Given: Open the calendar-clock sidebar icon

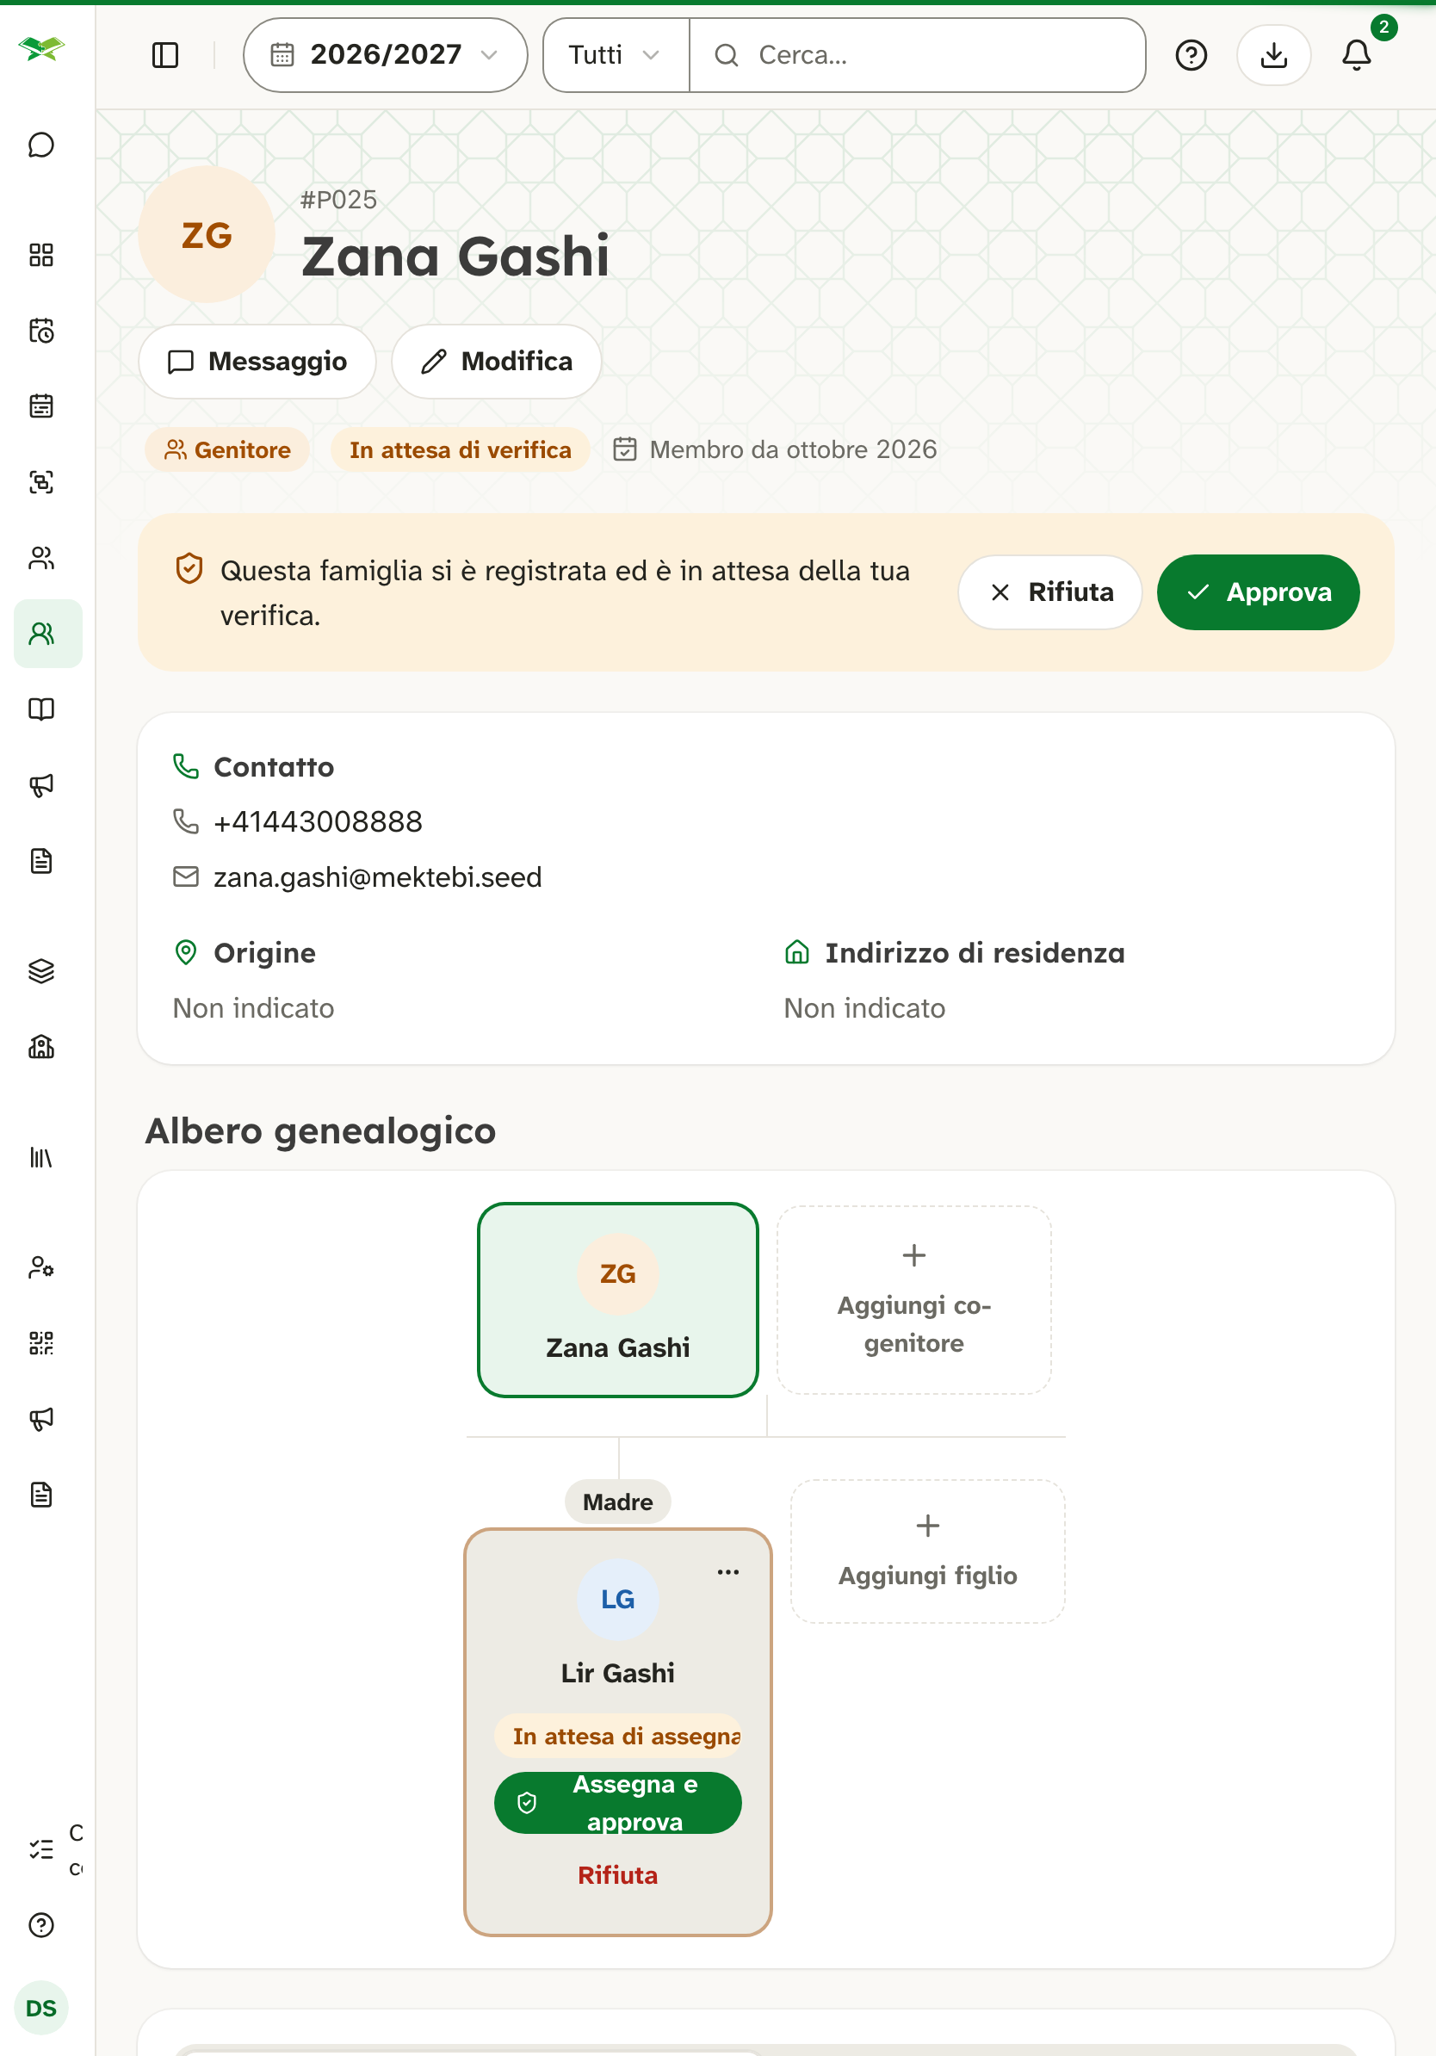Looking at the screenshot, I should (x=41, y=331).
